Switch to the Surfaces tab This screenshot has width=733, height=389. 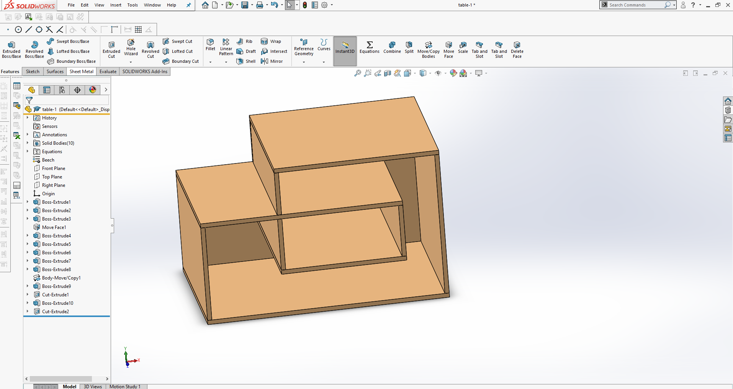(x=55, y=72)
